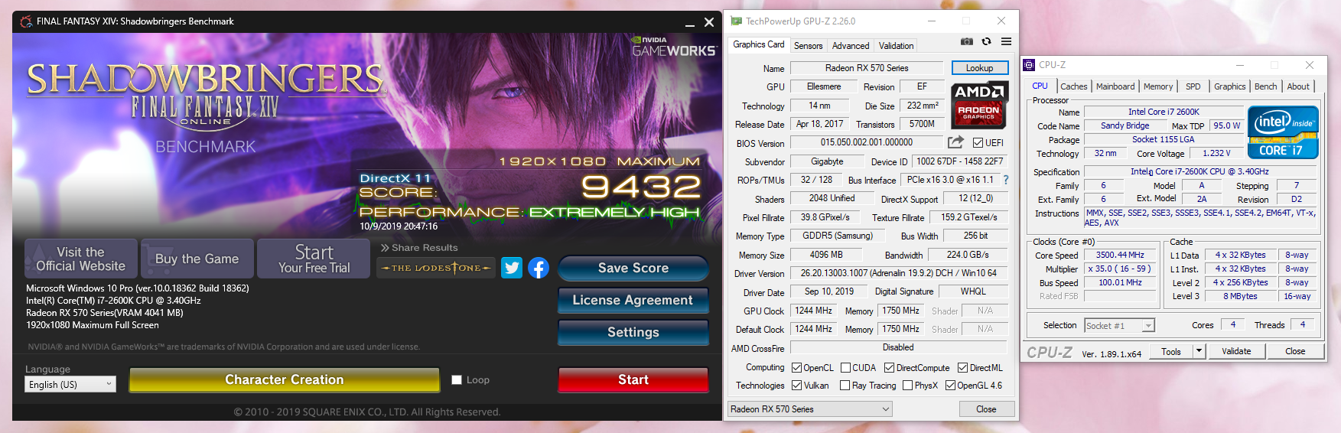Toggle Ray Tracing checkbox
The image size is (1341, 433).
(845, 386)
